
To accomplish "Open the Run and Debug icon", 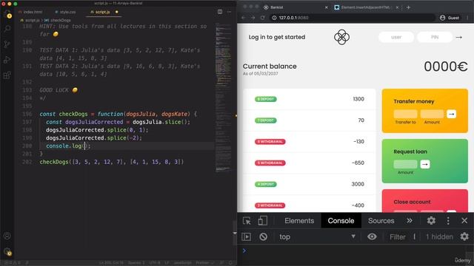I will [7, 60].
